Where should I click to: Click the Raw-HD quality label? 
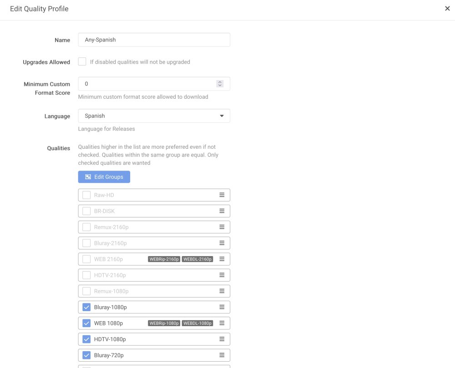104,195
